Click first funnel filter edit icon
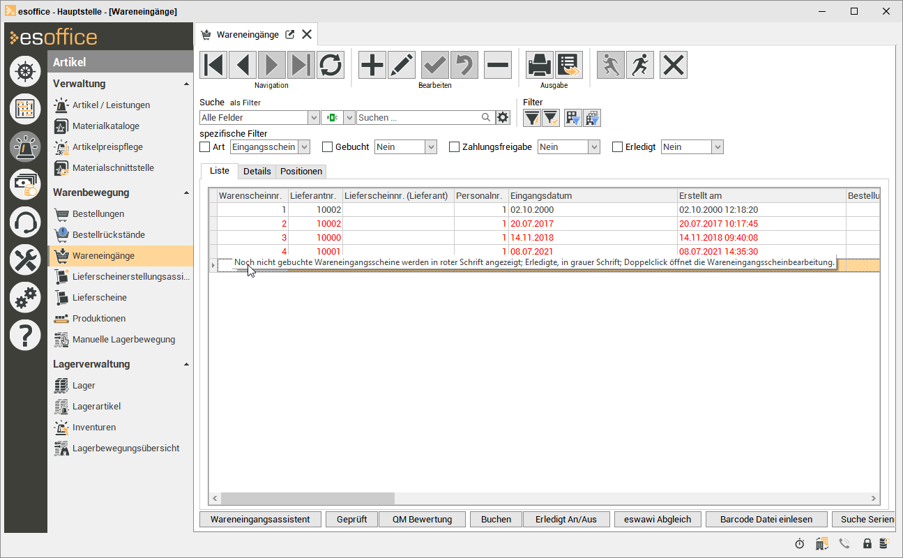Image resolution: width=903 pixels, height=558 pixels. pos(532,118)
